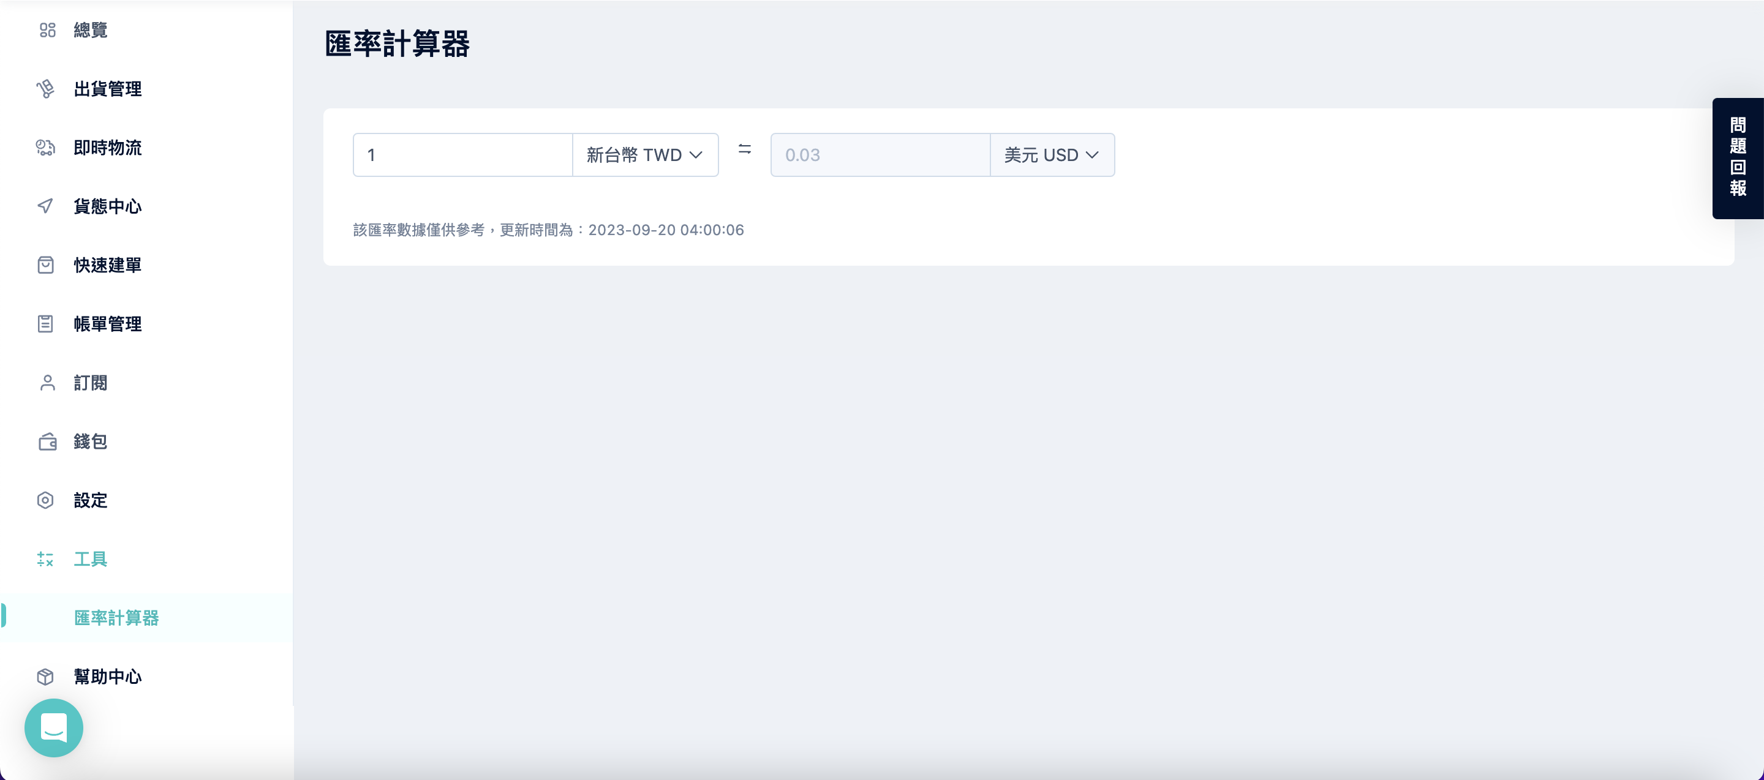
Task: Click the 錢包 wallet icon
Action: [47, 442]
